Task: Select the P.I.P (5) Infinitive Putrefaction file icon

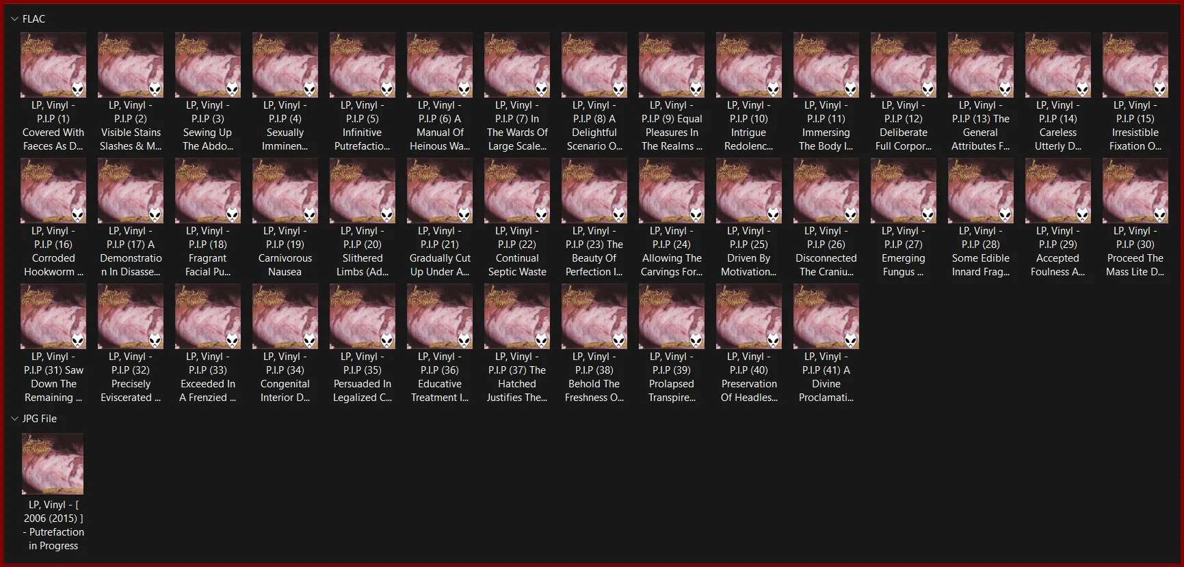Action: pos(363,65)
